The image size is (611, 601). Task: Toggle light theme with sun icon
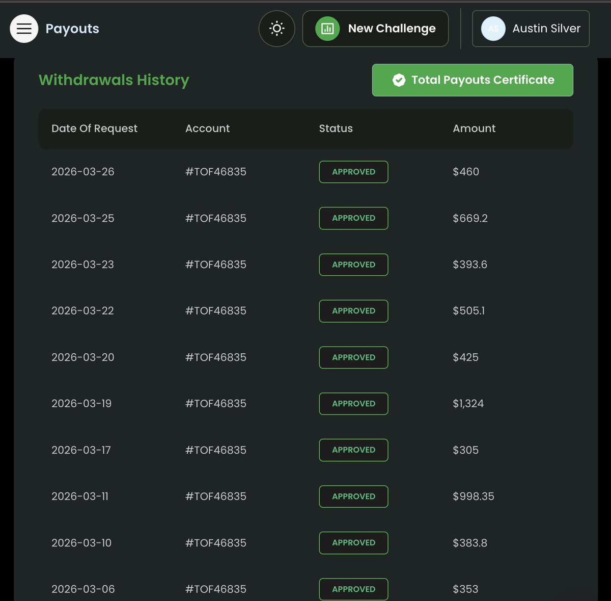tap(277, 29)
